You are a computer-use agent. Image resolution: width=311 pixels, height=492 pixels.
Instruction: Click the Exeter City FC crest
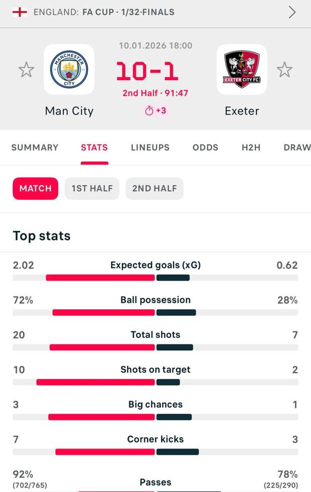[x=242, y=69]
